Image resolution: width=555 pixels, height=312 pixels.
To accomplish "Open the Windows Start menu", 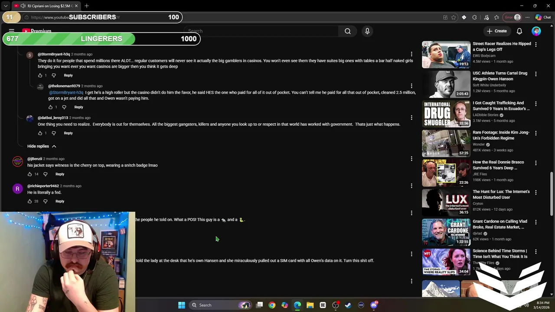I will pos(182,305).
